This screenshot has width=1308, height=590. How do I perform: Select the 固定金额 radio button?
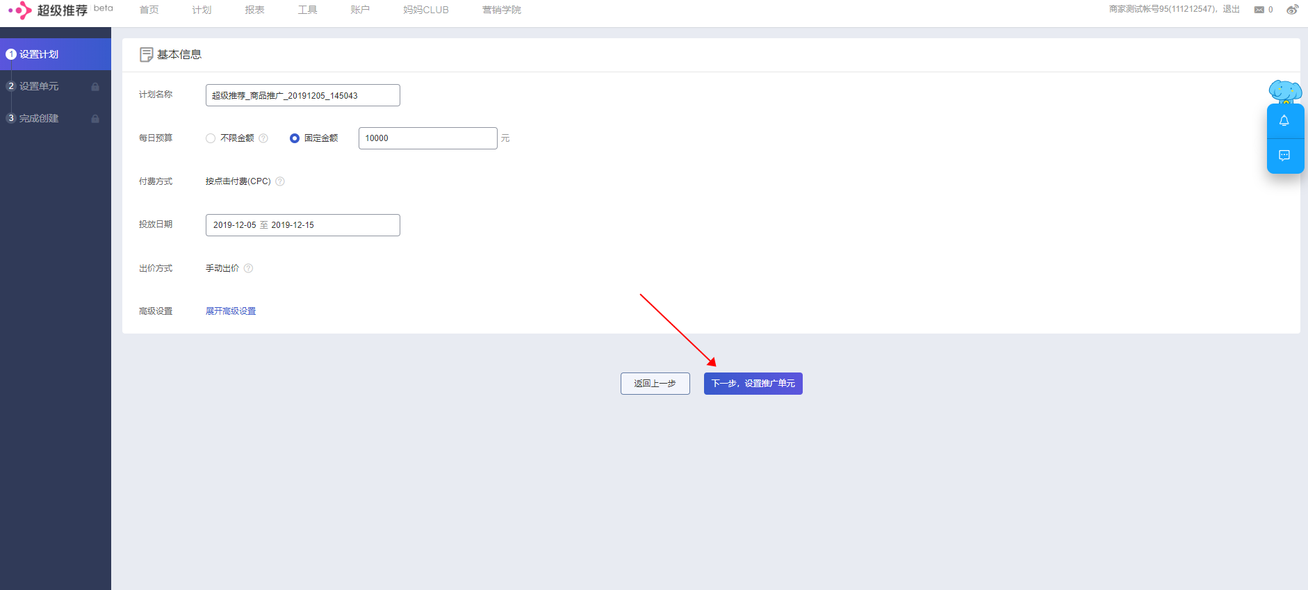(295, 138)
